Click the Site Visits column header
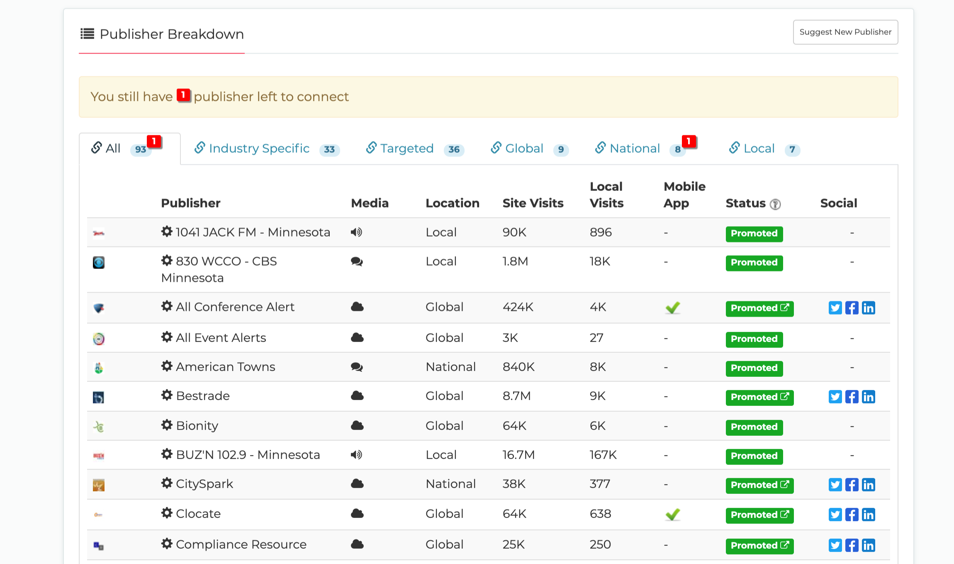 [533, 203]
